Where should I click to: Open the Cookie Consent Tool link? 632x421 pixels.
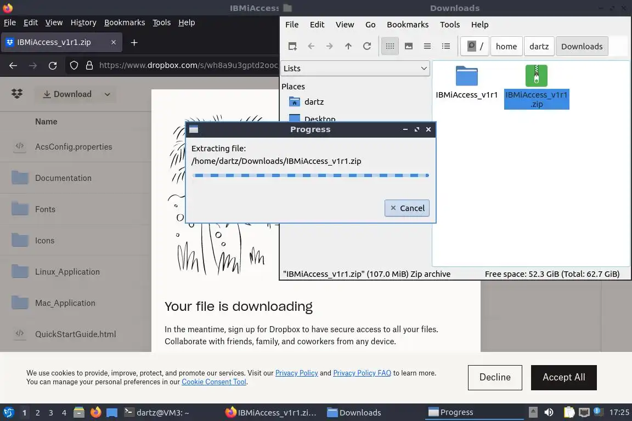coord(213,382)
